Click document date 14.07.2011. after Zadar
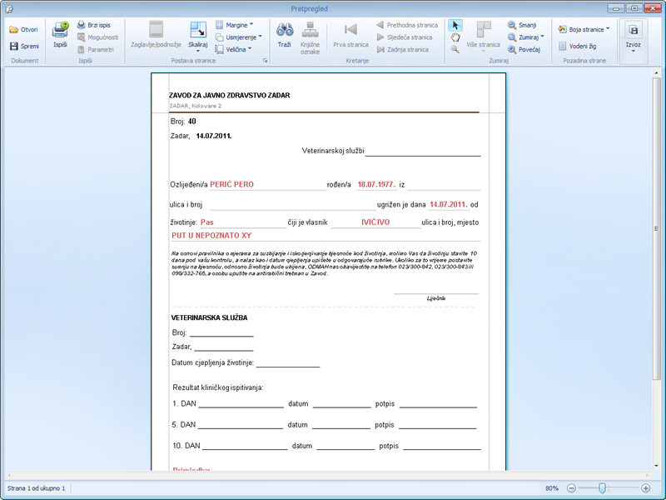This screenshot has height=500, width=666. coord(214,136)
